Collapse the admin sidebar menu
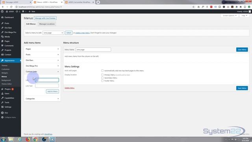 click(x=10, y=118)
